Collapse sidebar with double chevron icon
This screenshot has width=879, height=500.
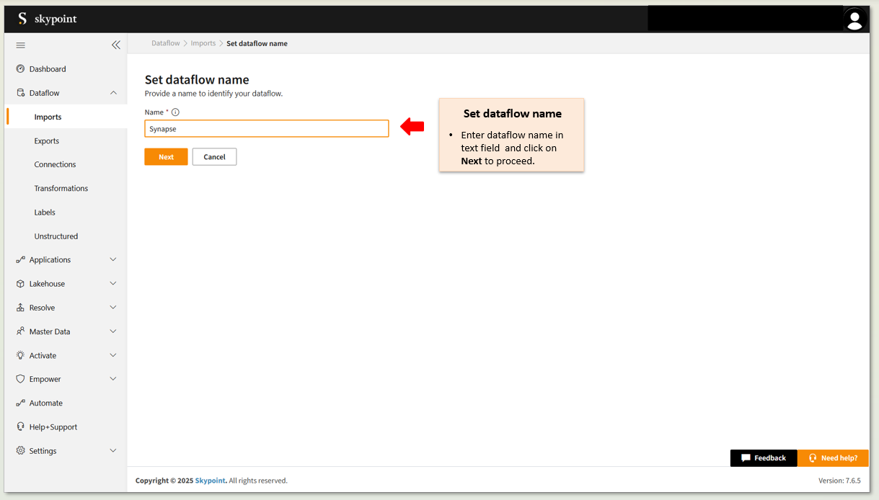115,45
